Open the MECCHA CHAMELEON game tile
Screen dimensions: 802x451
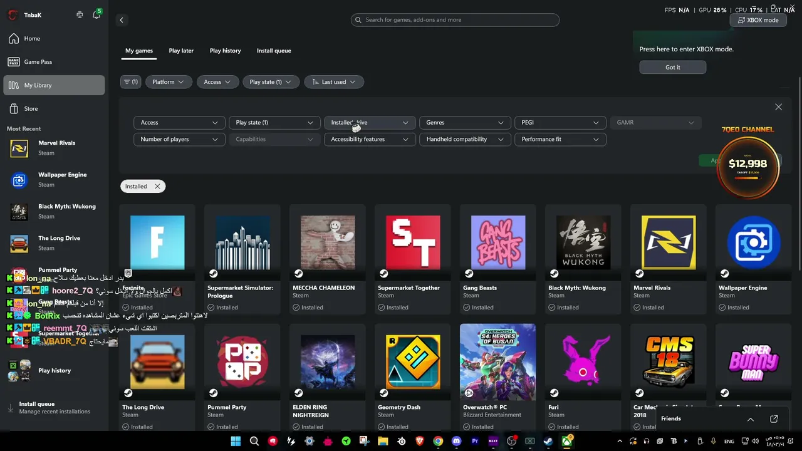(x=328, y=259)
